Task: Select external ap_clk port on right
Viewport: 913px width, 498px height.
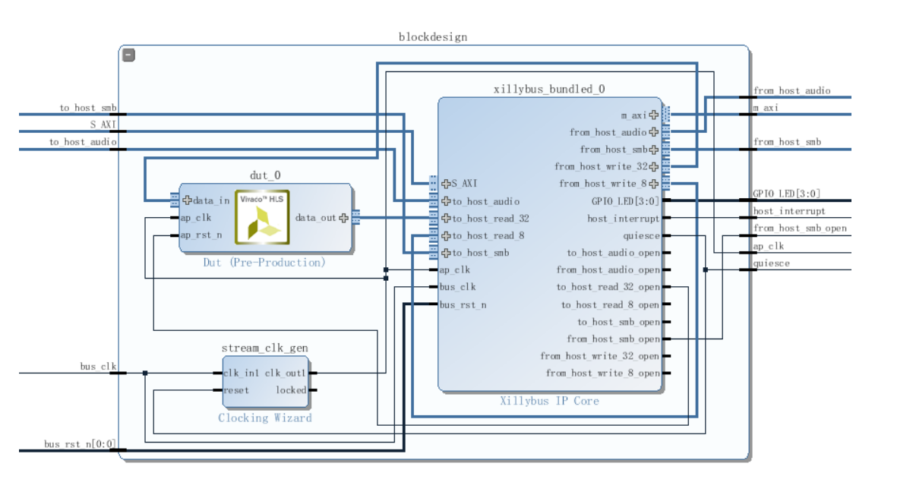Action: coord(769,247)
